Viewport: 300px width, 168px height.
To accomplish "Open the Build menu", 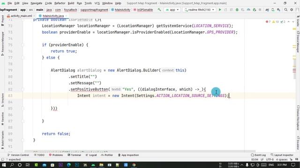I will [x=71, y=3].
